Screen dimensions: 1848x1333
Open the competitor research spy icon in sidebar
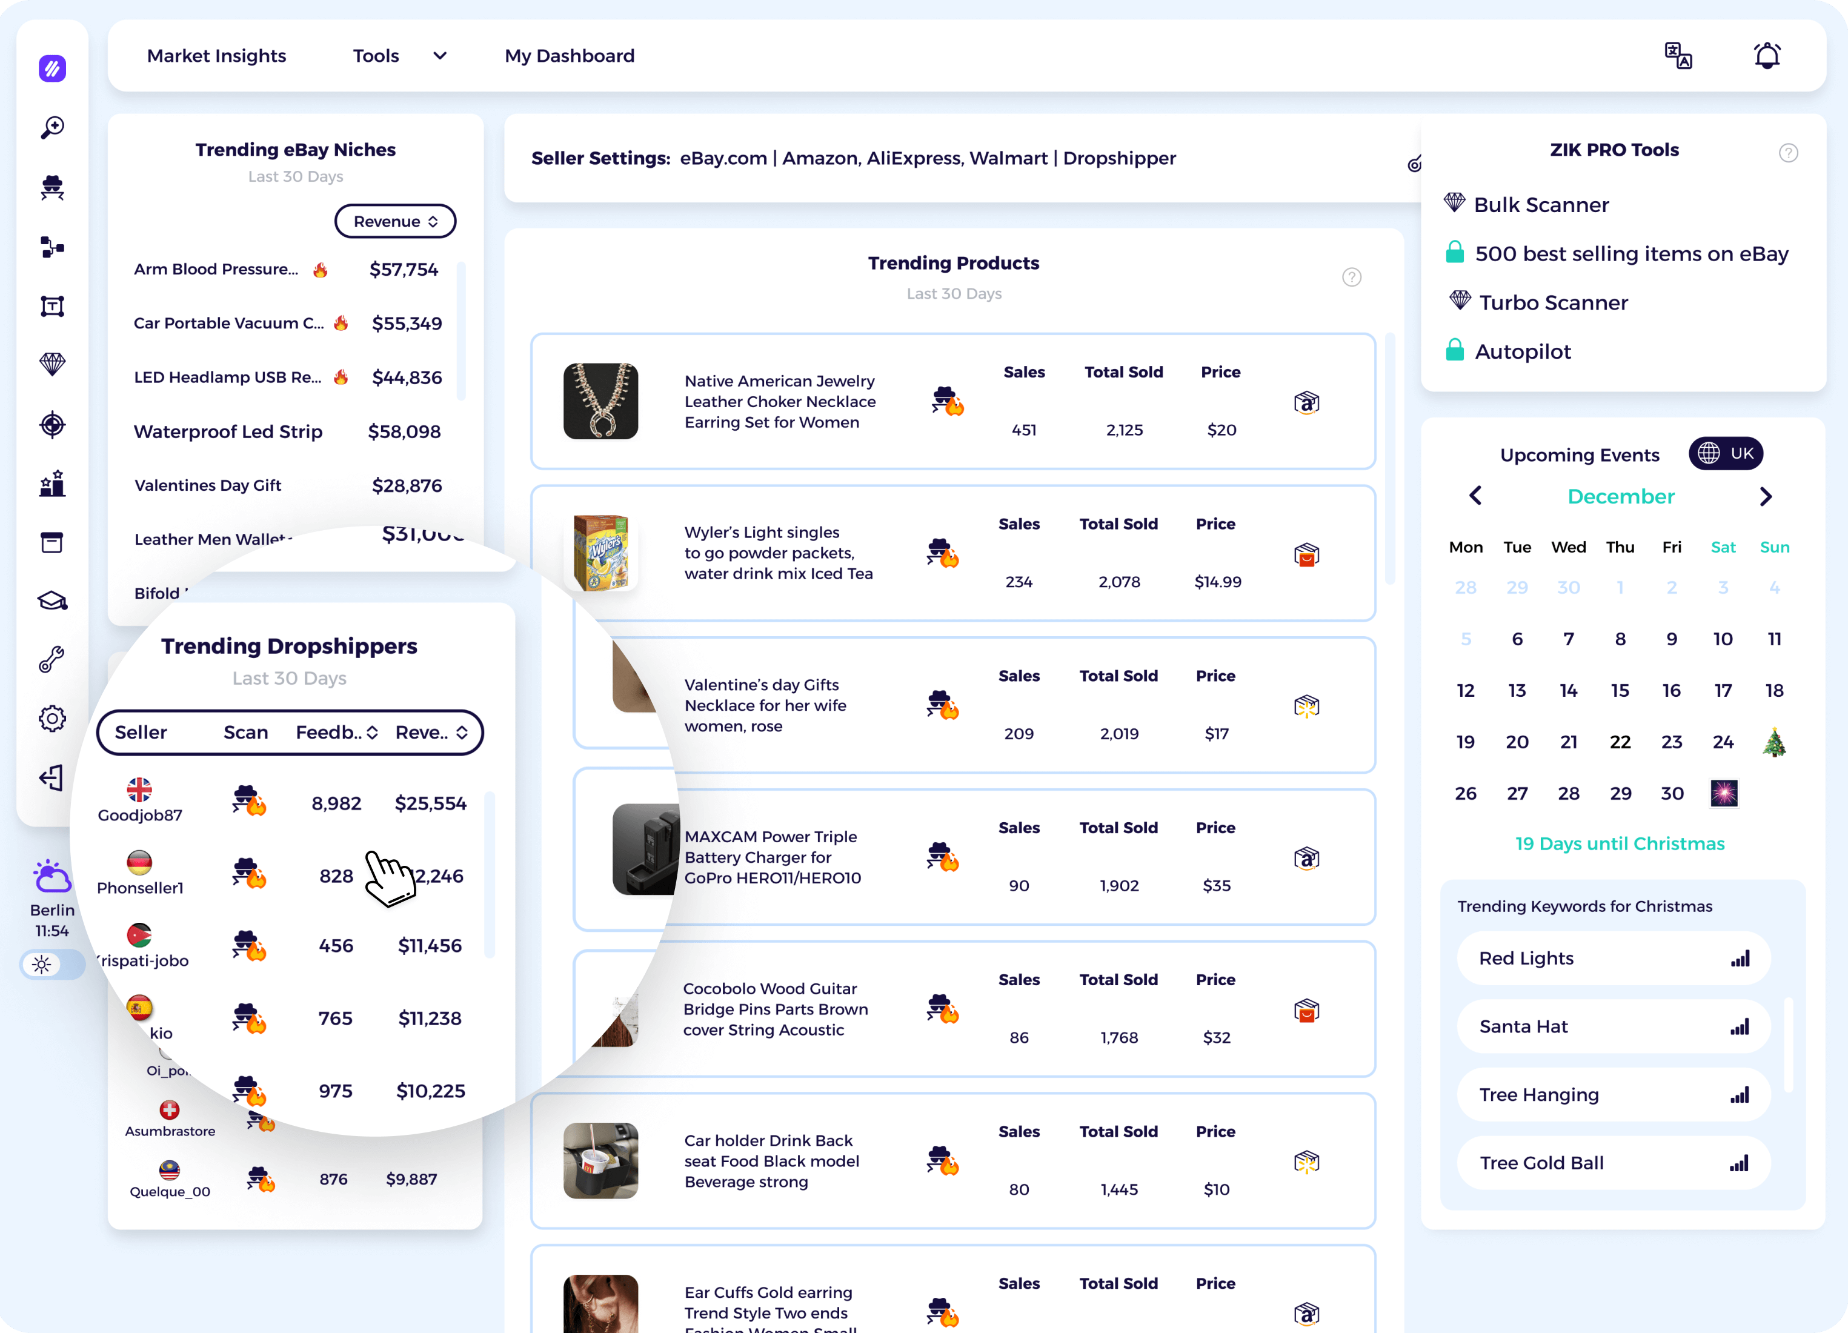coord(52,187)
